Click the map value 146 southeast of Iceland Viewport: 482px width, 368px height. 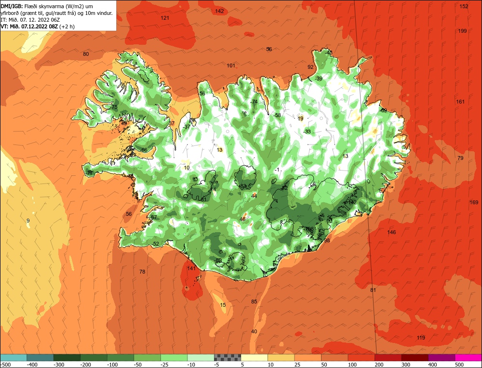pyautogui.click(x=391, y=232)
